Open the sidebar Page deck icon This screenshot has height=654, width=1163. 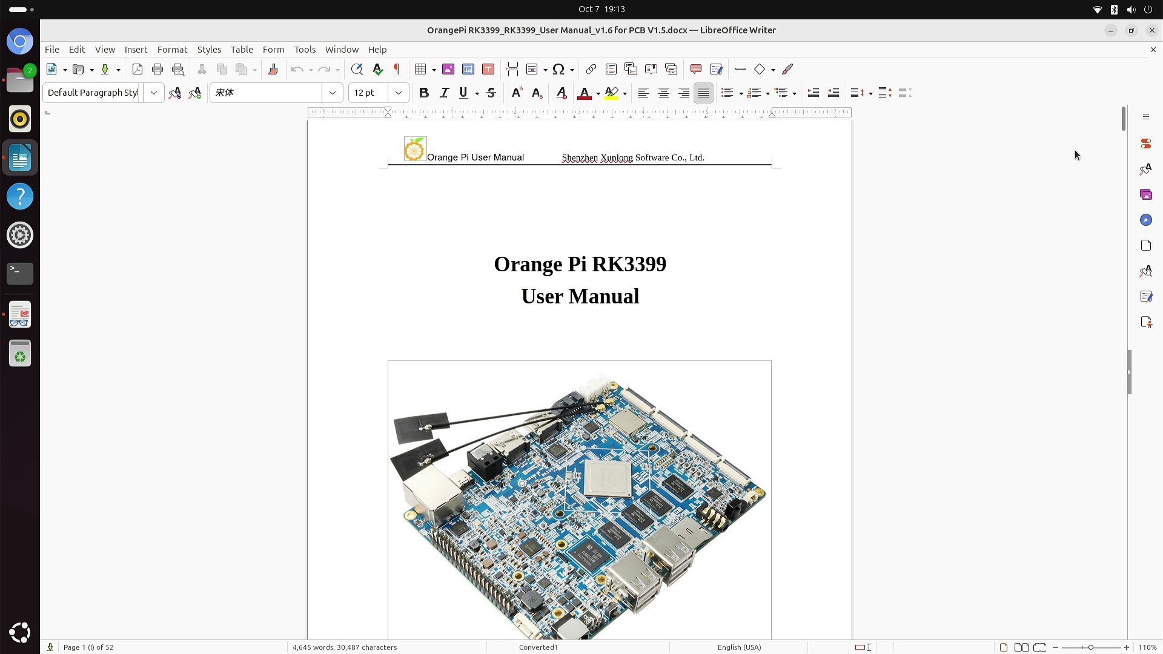click(x=1145, y=245)
